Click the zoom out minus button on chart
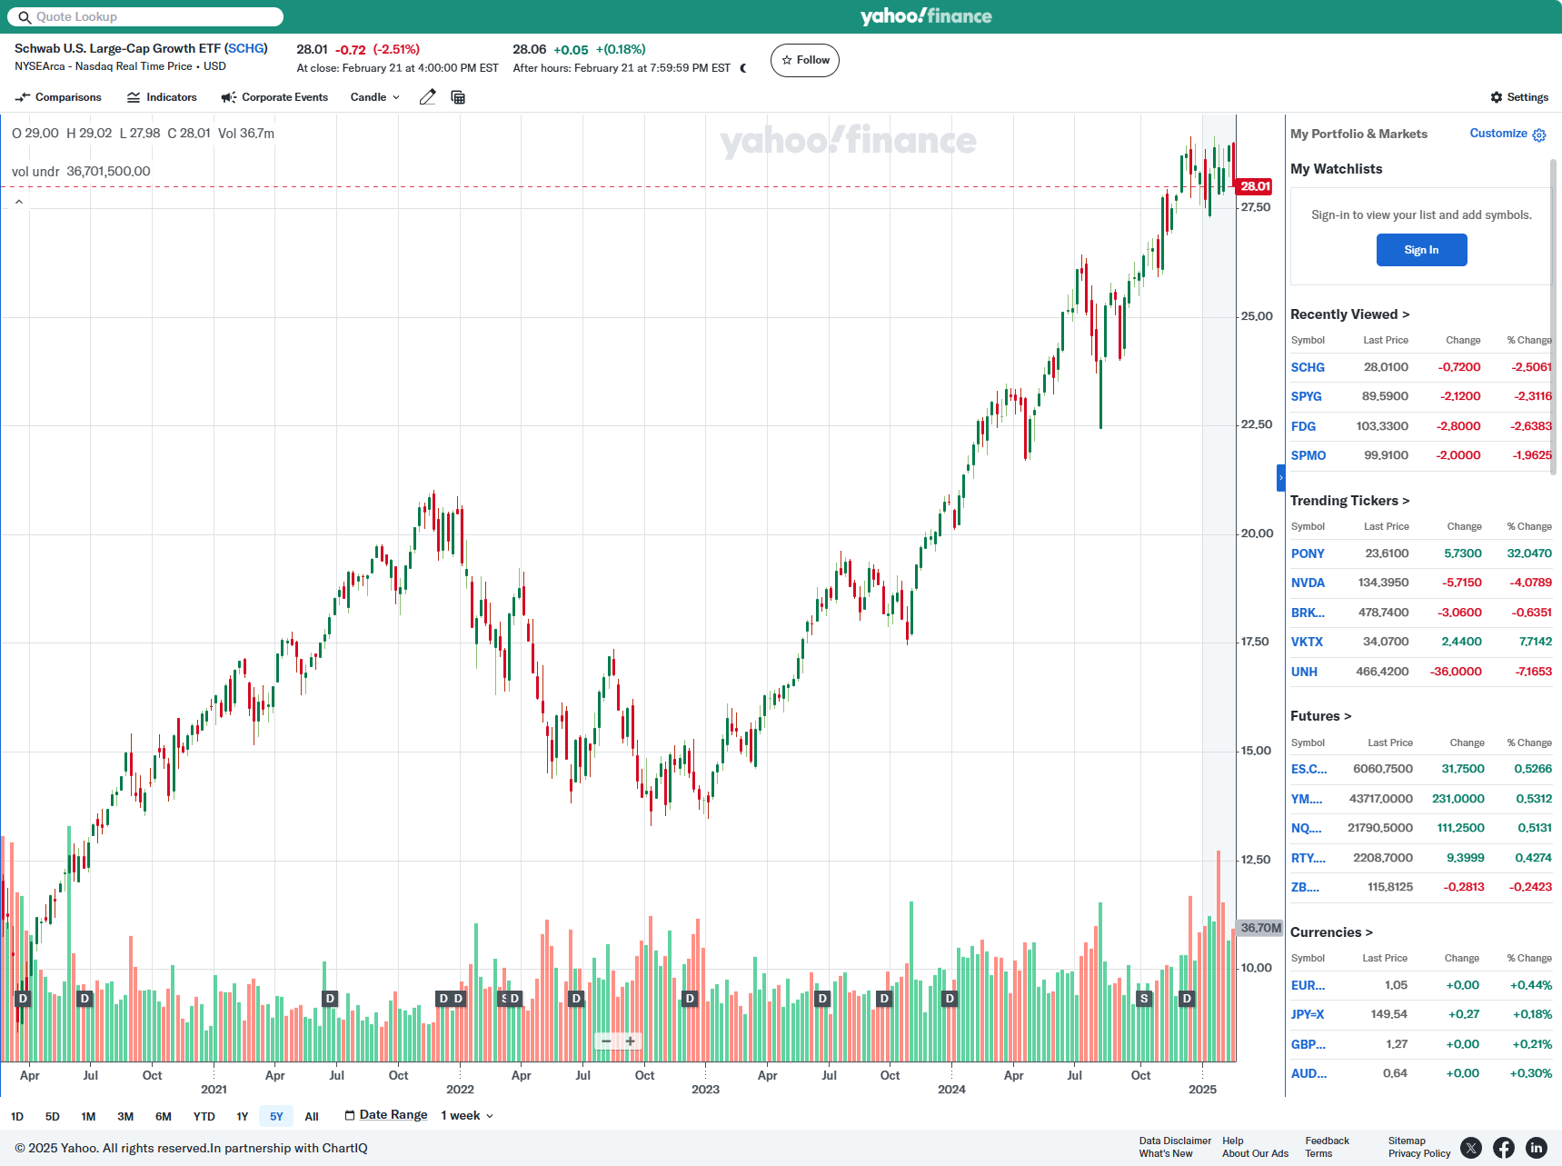 [606, 1041]
